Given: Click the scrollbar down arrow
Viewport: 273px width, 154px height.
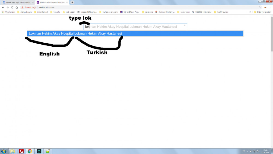Looking at the screenshot, I should click(272, 147).
